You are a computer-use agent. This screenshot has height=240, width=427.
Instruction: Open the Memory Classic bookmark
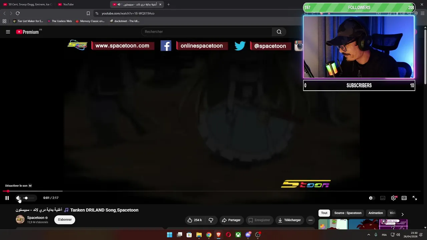pyautogui.click(x=90, y=21)
